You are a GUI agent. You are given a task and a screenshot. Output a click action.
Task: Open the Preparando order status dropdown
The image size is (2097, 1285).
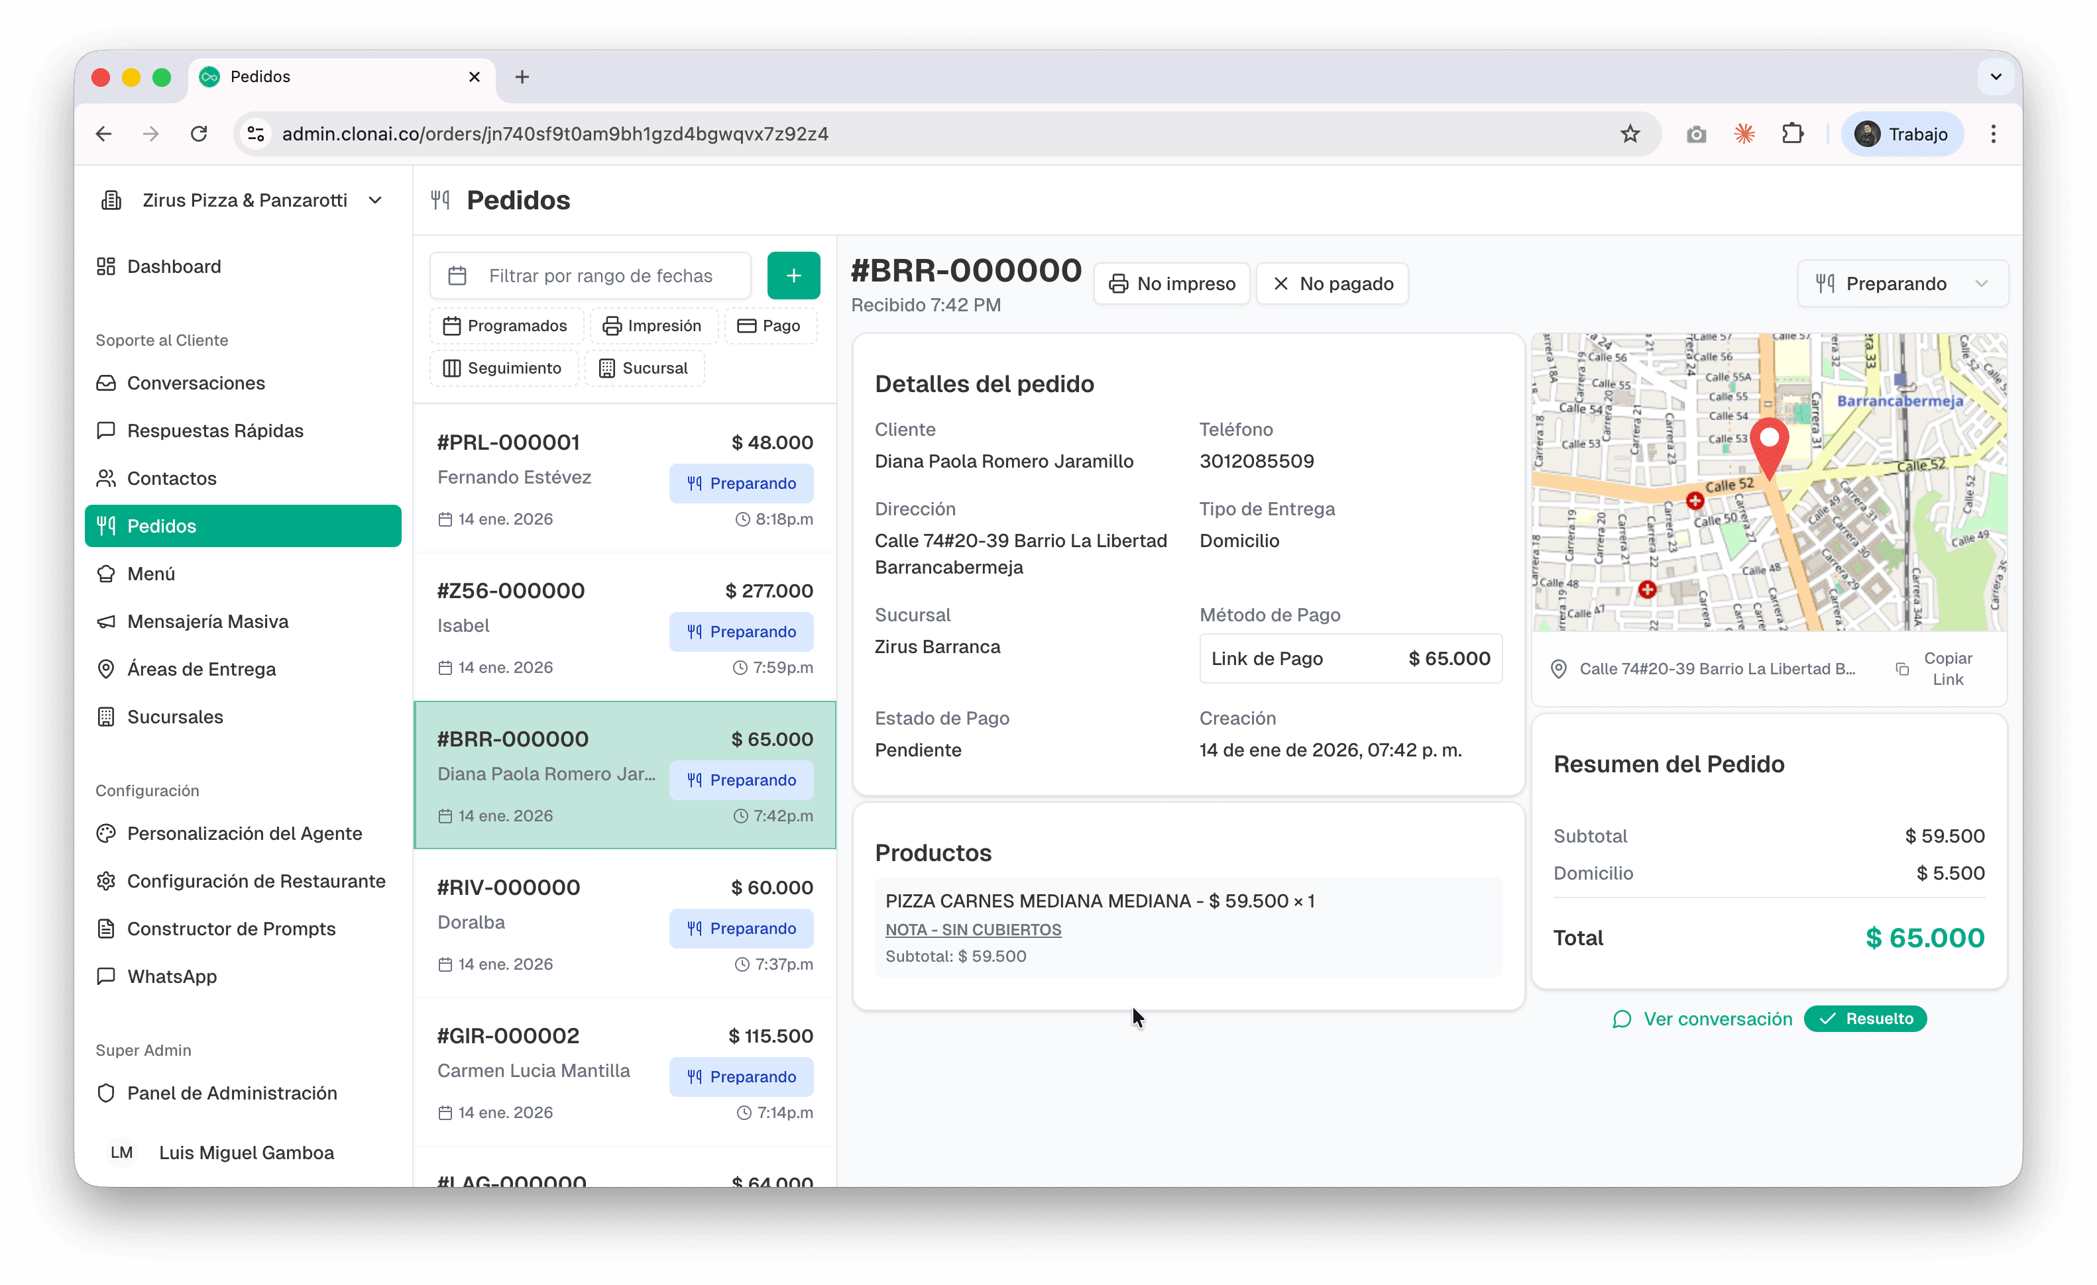point(1903,283)
